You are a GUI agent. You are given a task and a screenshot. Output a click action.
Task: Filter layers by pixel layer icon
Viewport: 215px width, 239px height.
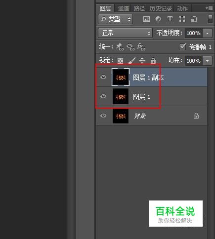(x=146, y=19)
